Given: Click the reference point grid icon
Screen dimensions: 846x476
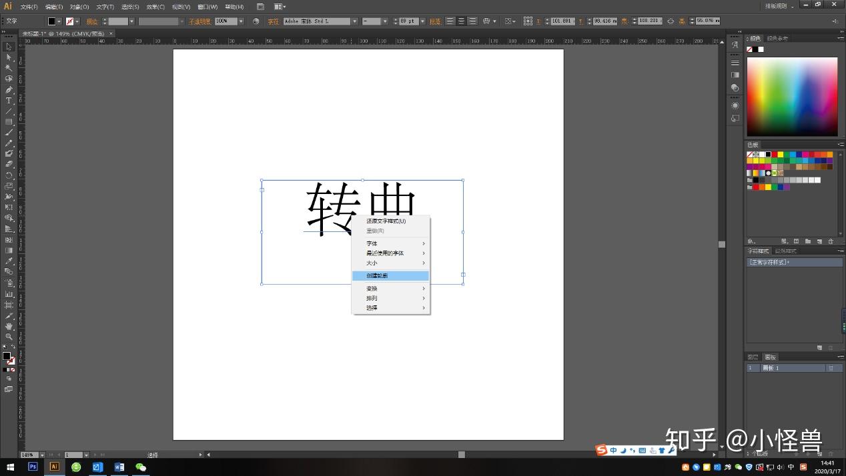Looking at the screenshot, I should 528,21.
